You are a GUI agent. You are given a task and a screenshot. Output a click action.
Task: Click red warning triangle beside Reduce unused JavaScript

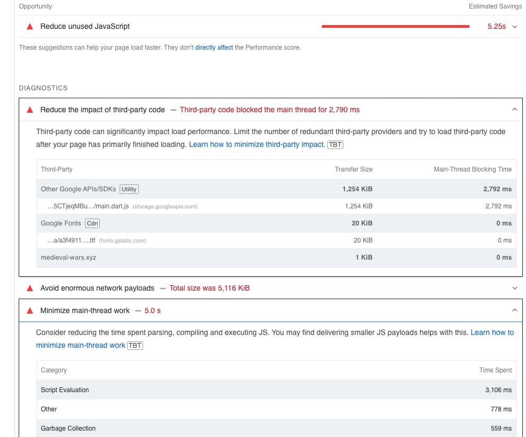point(30,27)
